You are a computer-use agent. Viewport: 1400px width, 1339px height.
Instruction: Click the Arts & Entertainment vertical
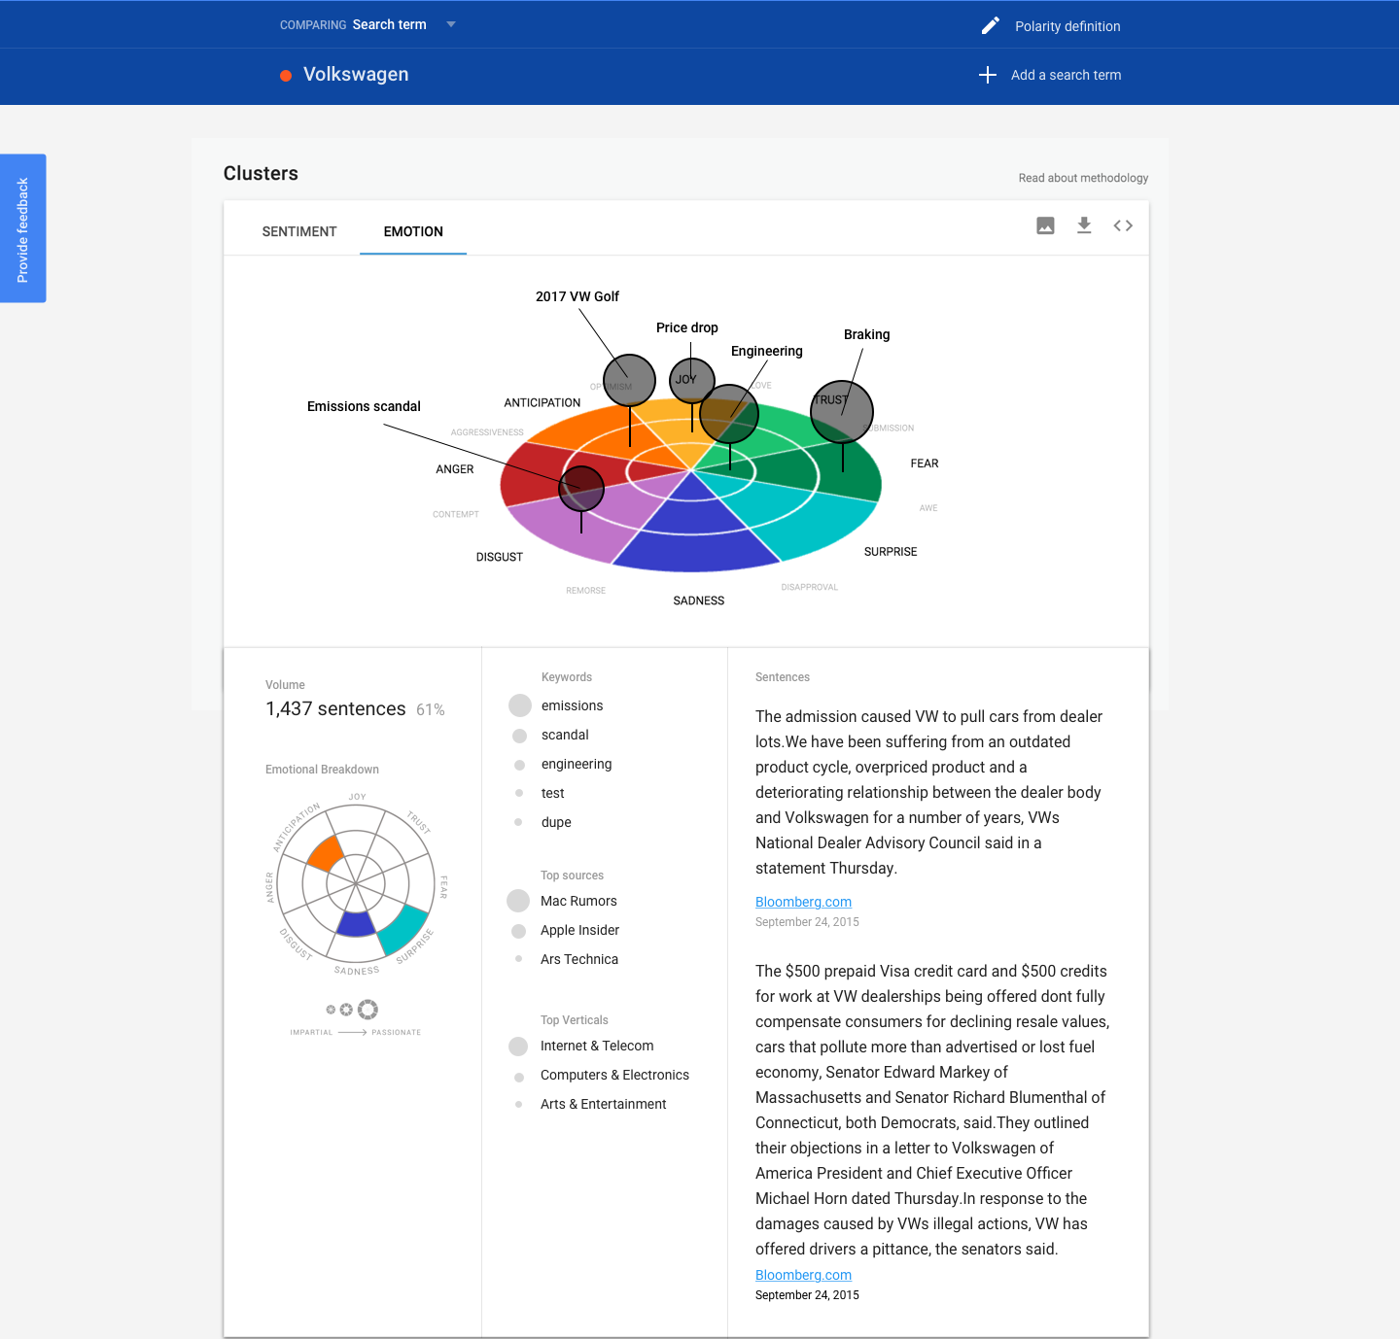(603, 1104)
